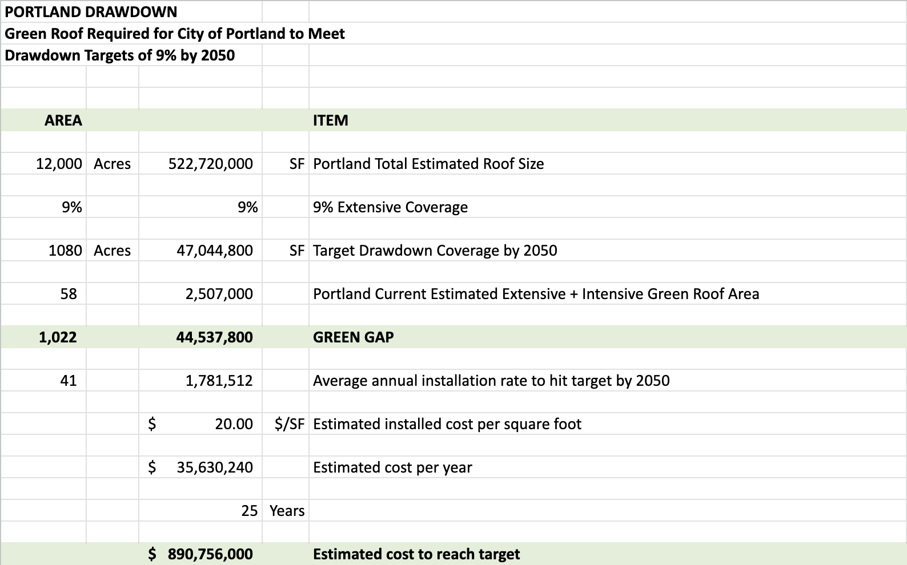Click the "AREA" column header cell
This screenshot has height=565, width=907.
click(x=63, y=120)
